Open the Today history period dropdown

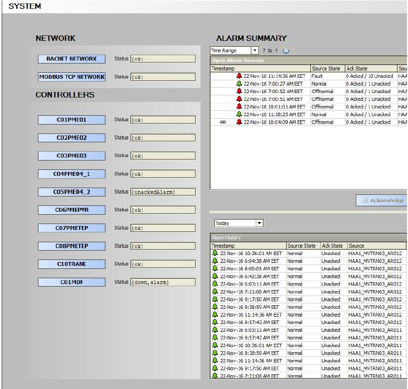pyautogui.click(x=239, y=223)
